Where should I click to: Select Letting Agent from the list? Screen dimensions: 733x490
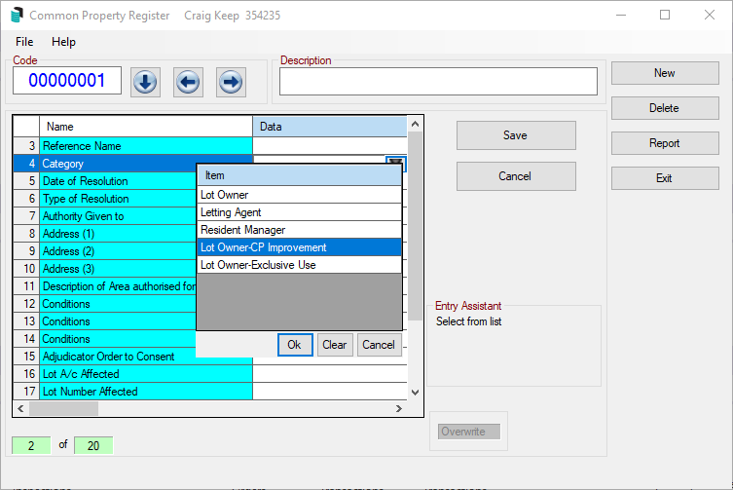pyautogui.click(x=299, y=212)
